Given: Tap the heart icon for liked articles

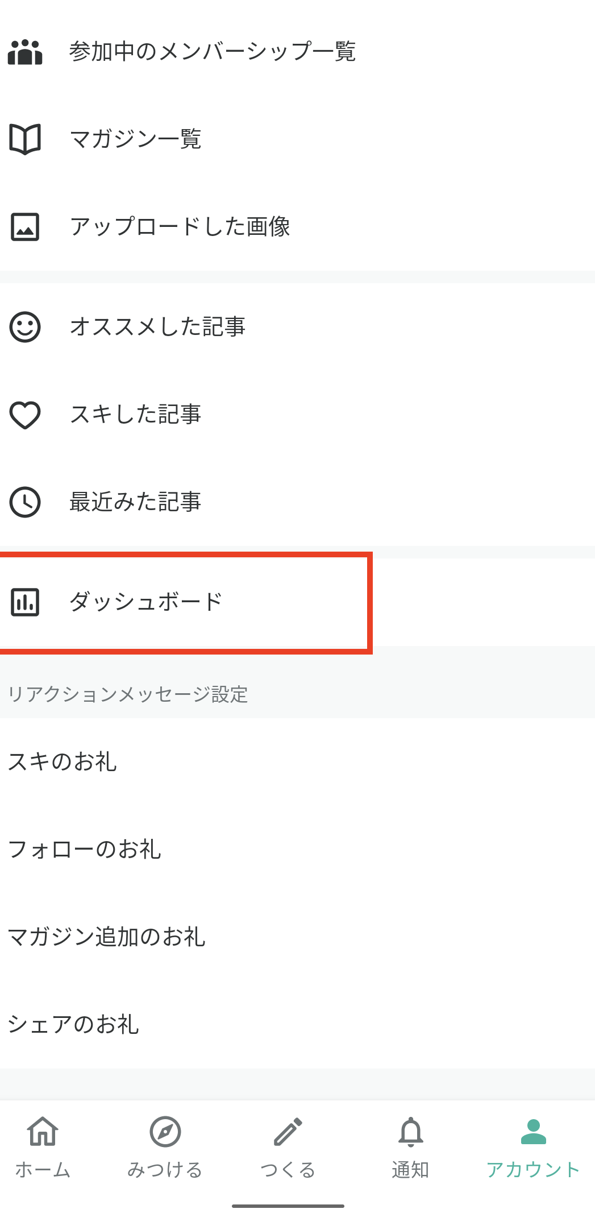Looking at the screenshot, I should point(25,415).
